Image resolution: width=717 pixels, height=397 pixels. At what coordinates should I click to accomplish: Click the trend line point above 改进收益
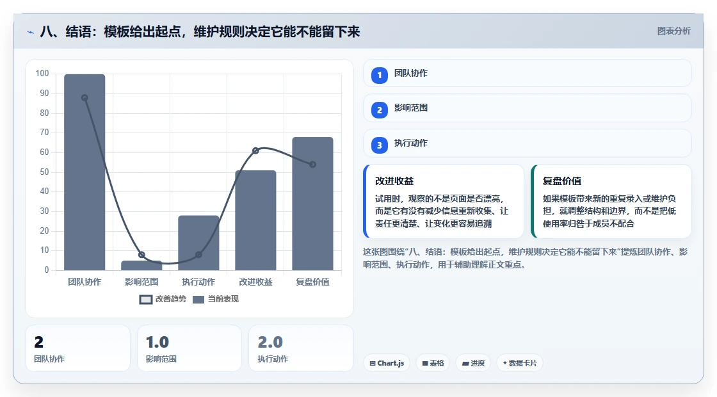(255, 150)
